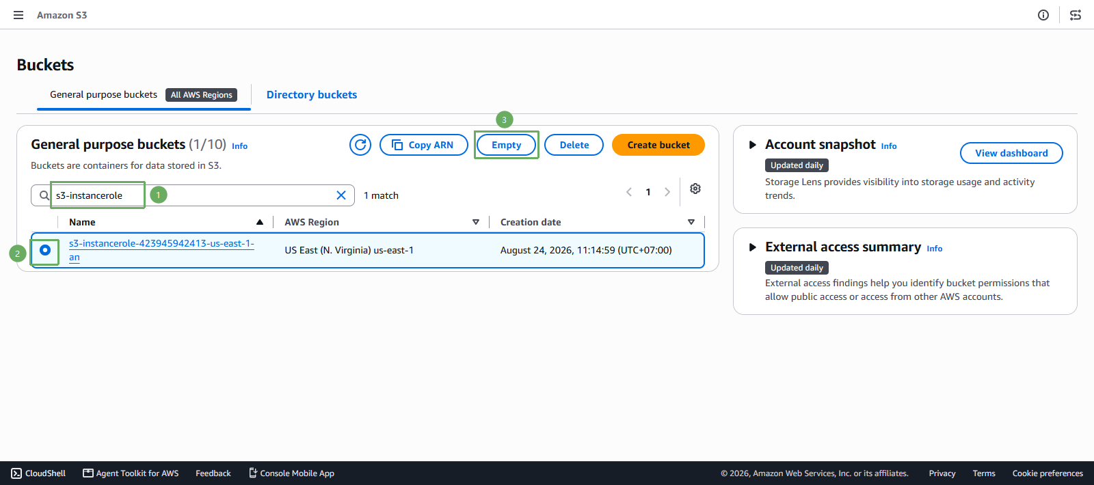1094x485 pixels.
Task: Click the Copy ARN button
Action: coord(424,145)
